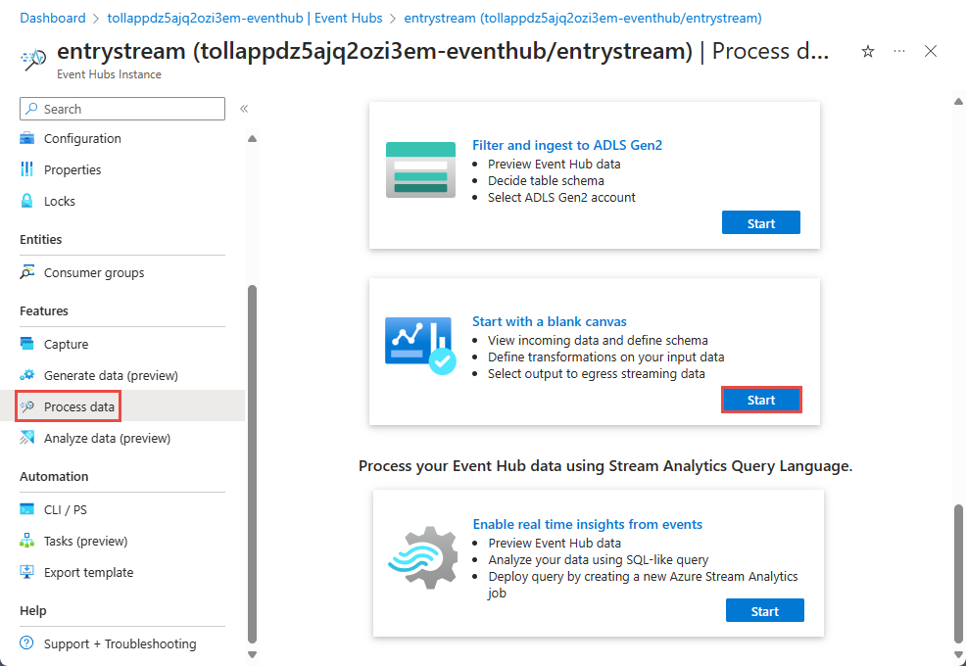Click the Capture icon in Features

click(x=27, y=345)
